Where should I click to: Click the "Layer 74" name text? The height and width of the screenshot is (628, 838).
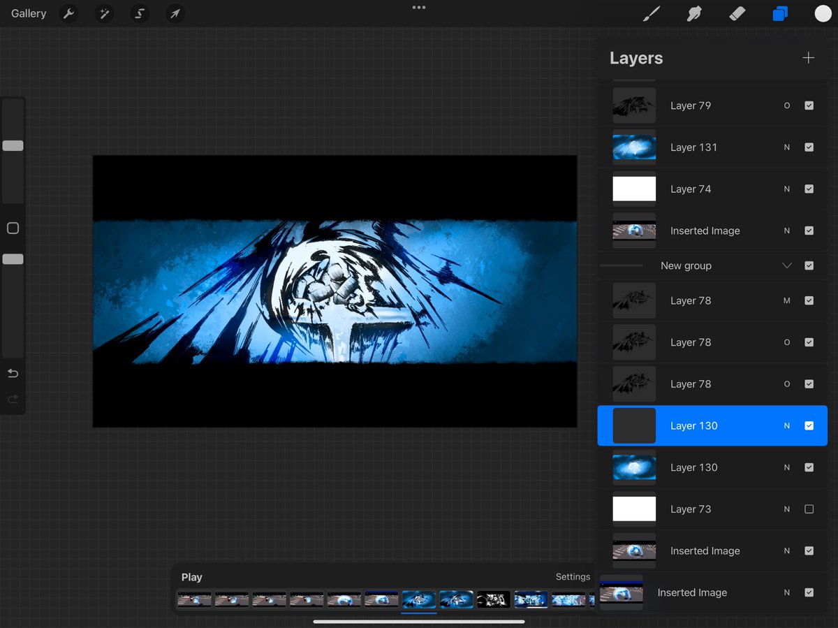coord(690,189)
